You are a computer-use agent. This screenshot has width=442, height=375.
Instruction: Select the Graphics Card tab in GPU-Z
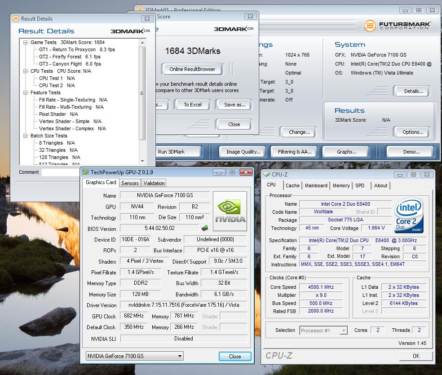click(101, 182)
